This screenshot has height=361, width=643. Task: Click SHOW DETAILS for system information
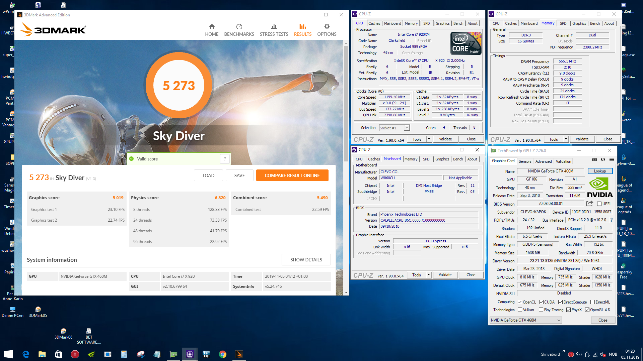pyautogui.click(x=306, y=260)
